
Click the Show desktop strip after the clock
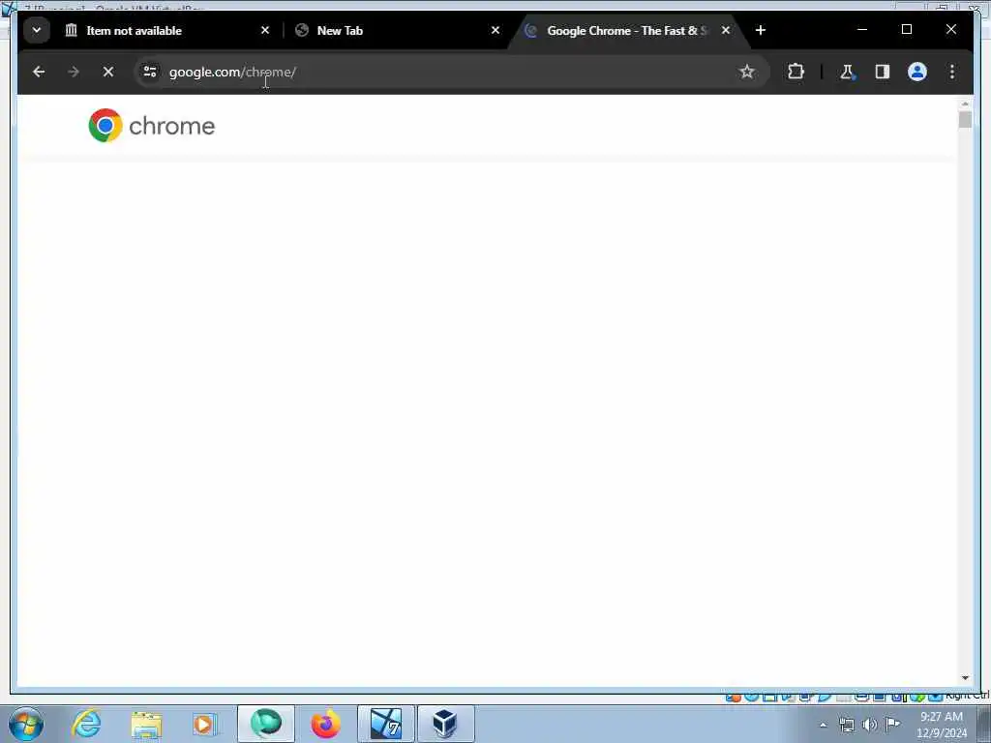pyautogui.click(x=984, y=724)
